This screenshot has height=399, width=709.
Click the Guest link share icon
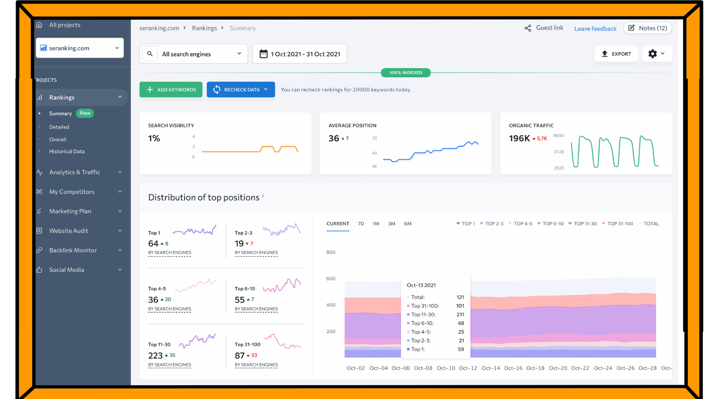pos(528,28)
